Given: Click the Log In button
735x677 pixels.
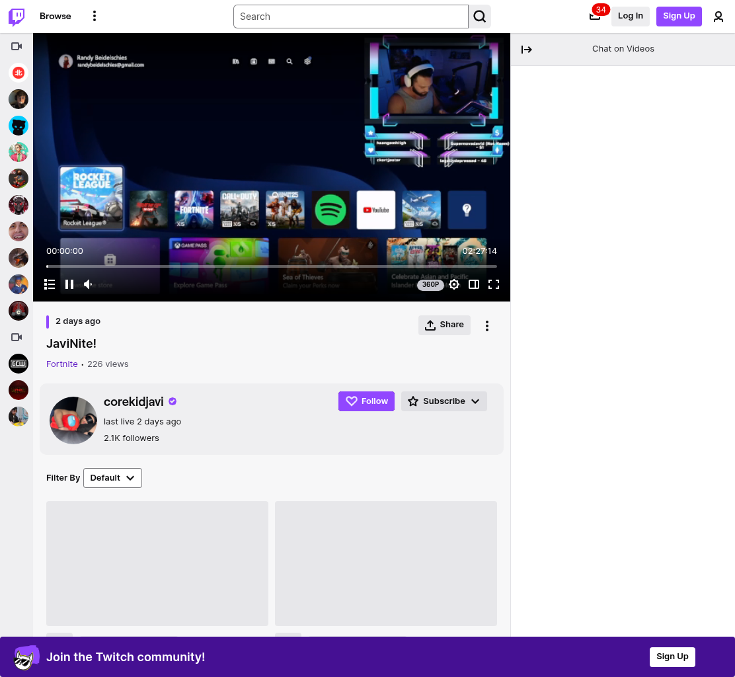Looking at the screenshot, I should (x=630, y=16).
